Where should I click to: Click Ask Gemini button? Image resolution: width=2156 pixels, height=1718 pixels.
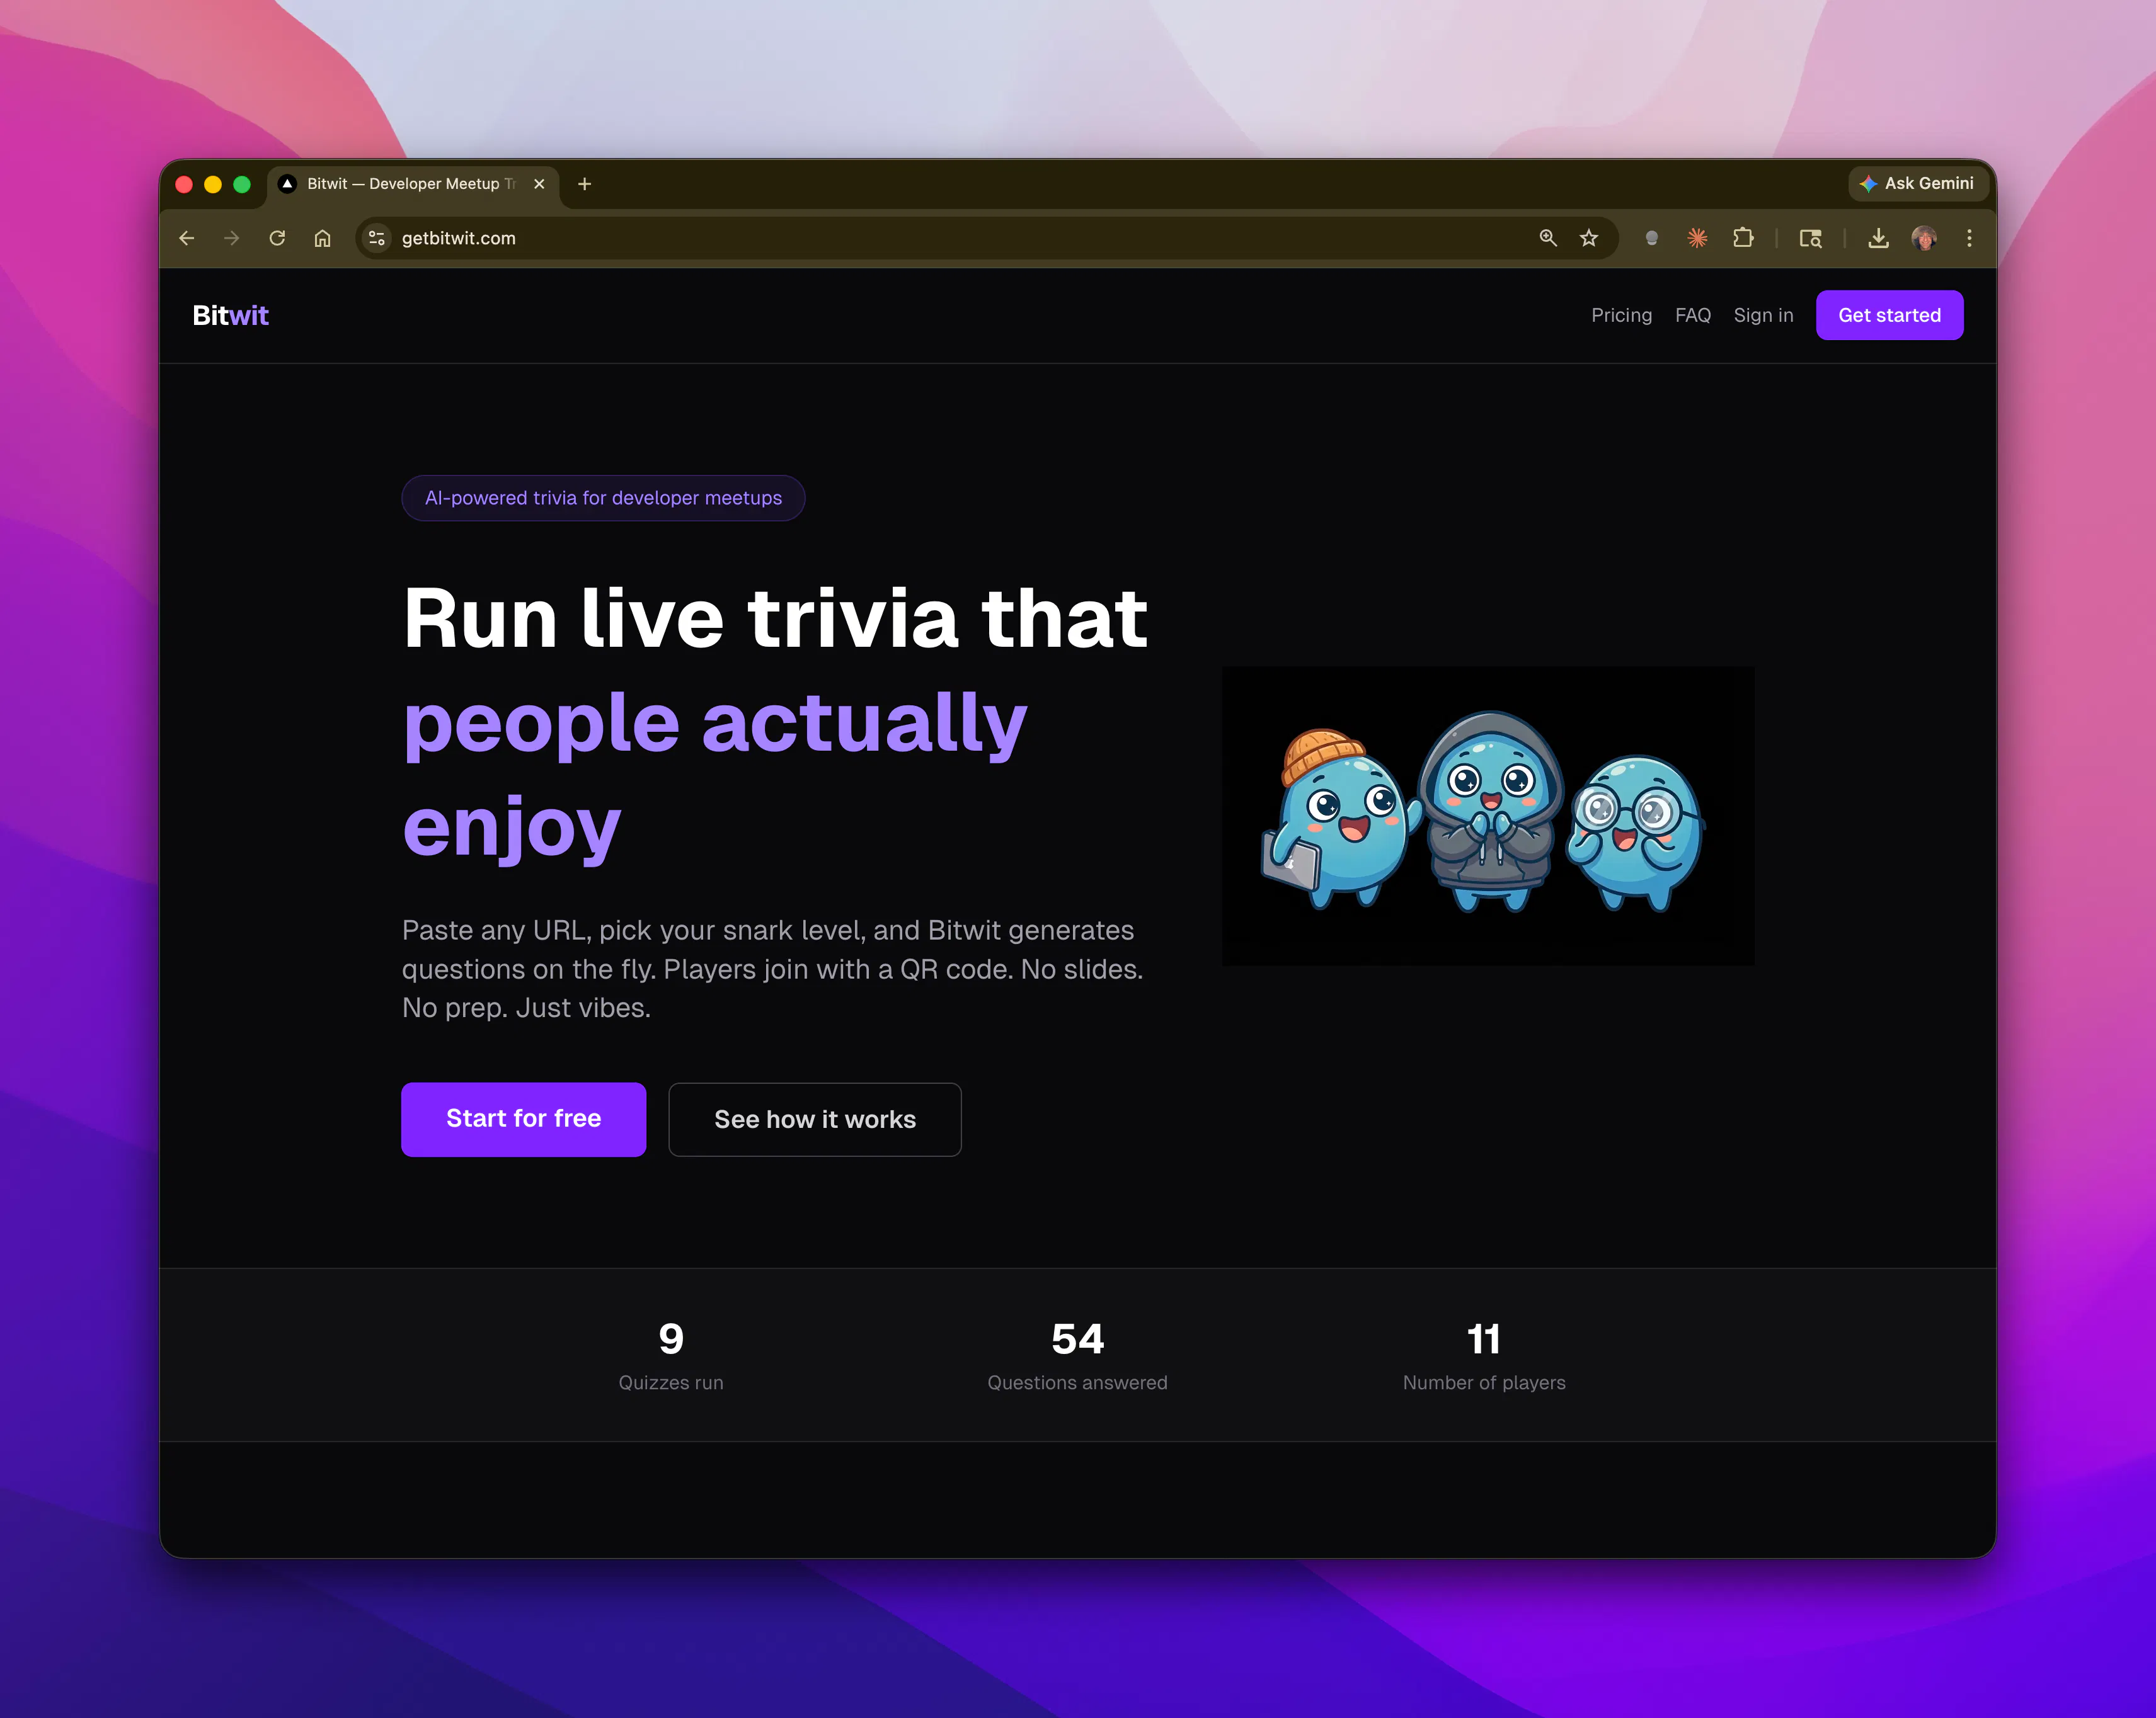point(1917,184)
